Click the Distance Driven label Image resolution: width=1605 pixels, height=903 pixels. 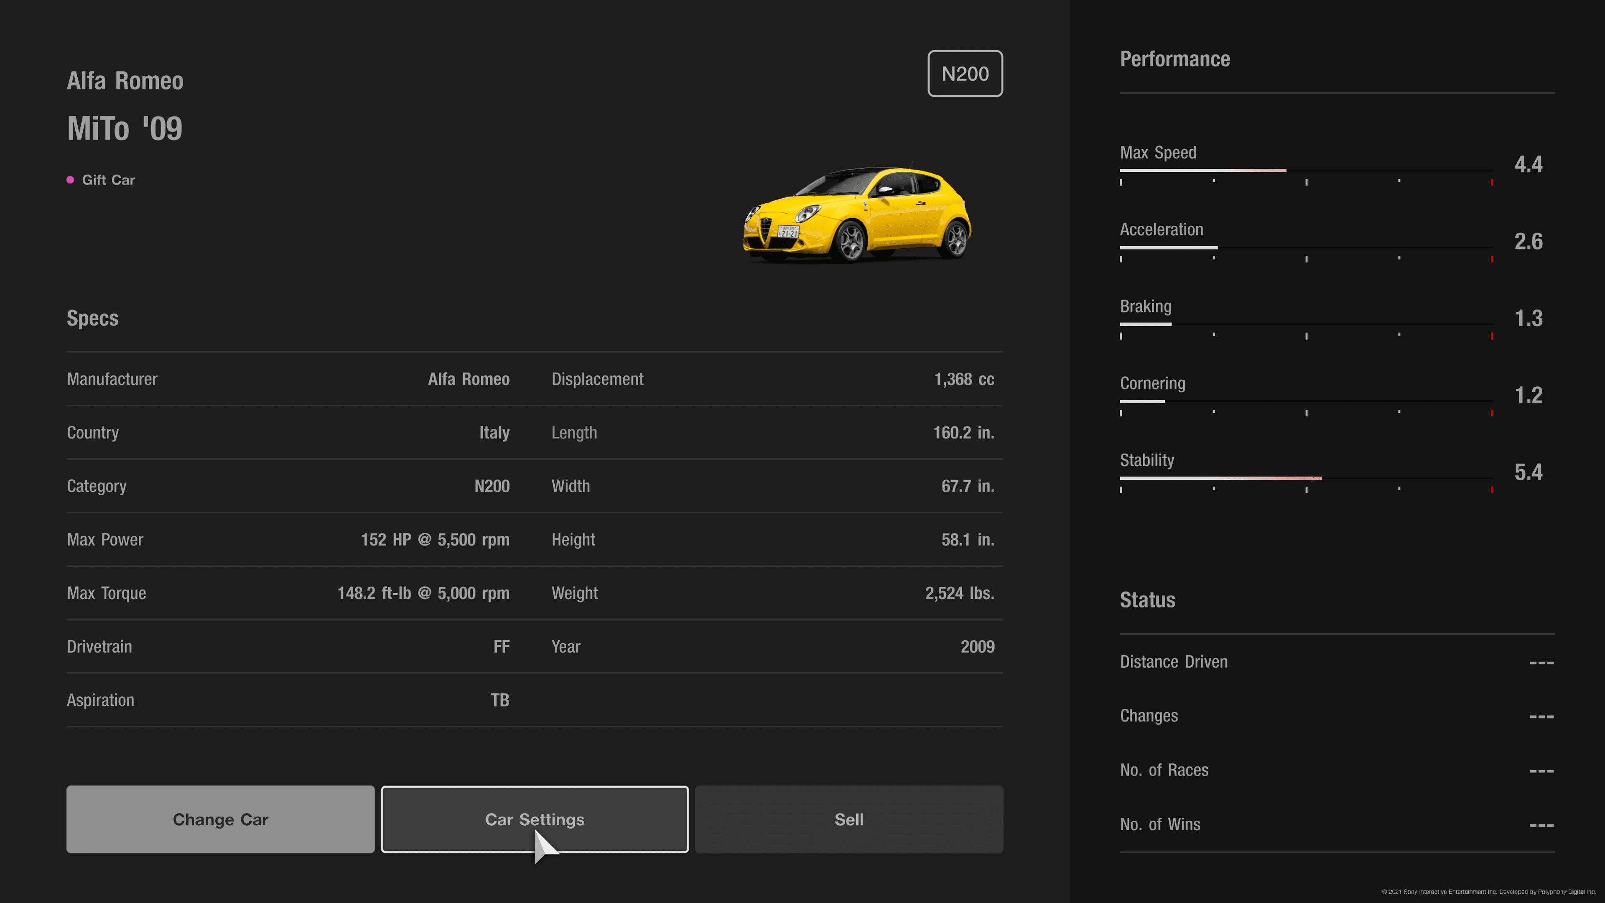tap(1174, 662)
